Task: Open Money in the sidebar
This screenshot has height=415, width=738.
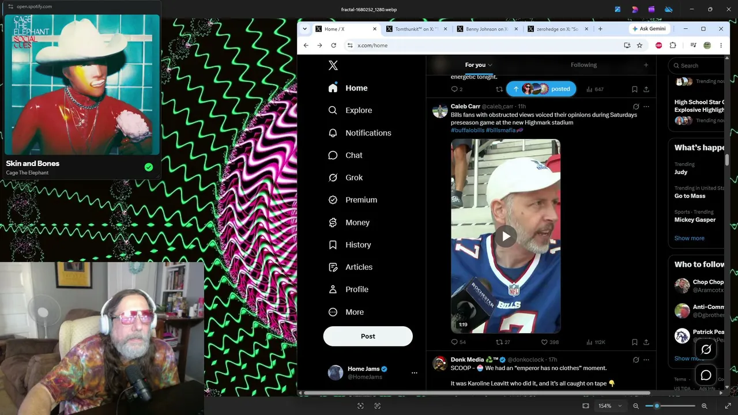Action: pos(349,222)
